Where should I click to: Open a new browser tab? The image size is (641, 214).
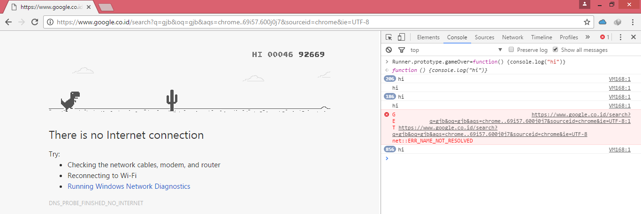point(106,7)
